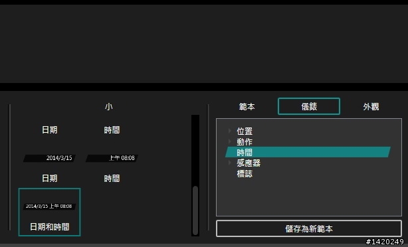Click the 位置 tree item label
Screen dimensions: 408x247
pyautogui.click(x=245, y=131)
